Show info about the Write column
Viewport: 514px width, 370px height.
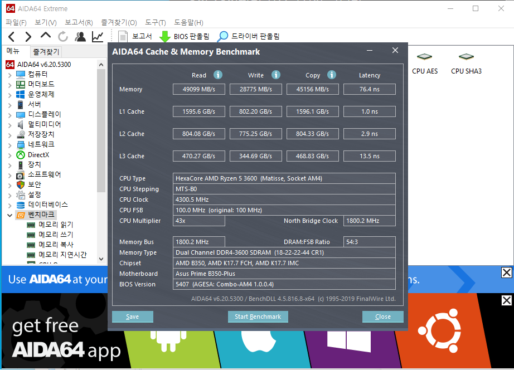pos(276,75)
